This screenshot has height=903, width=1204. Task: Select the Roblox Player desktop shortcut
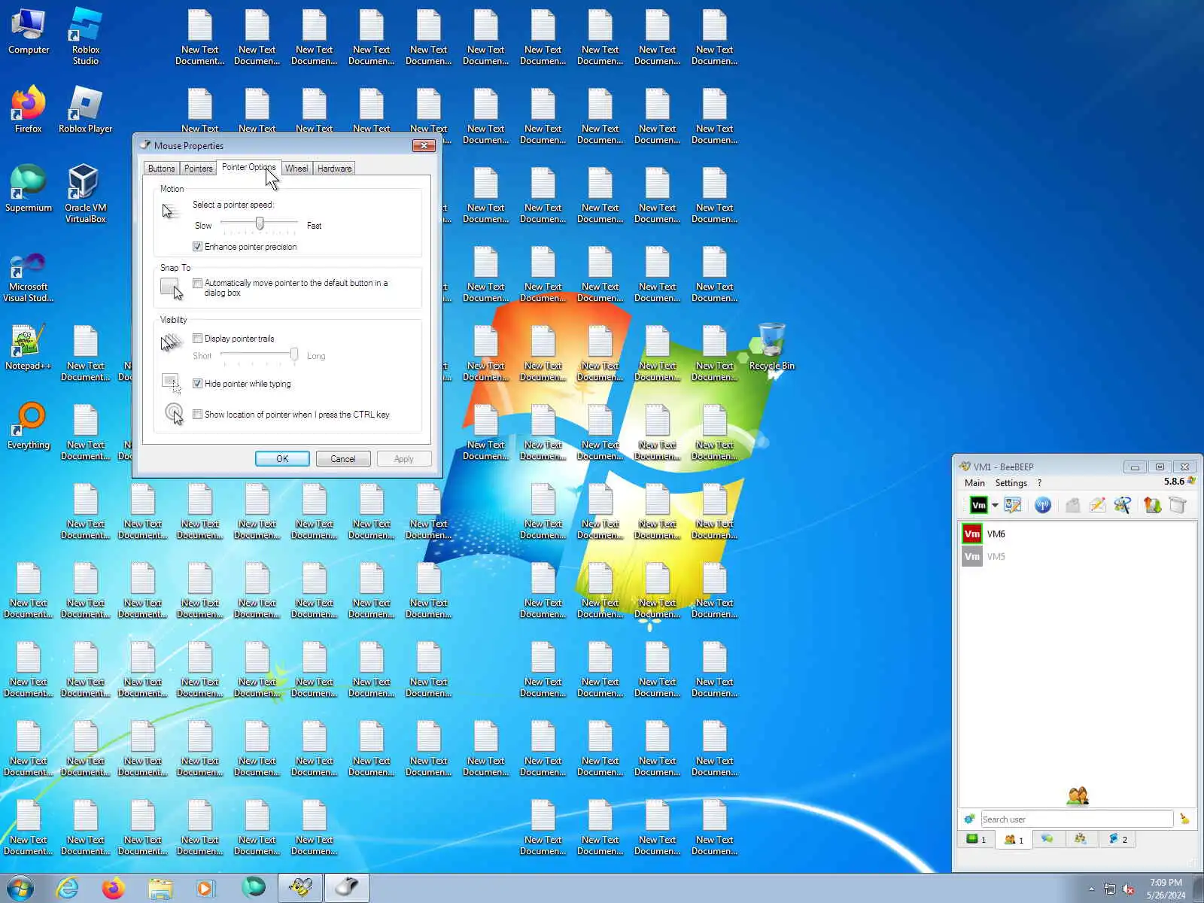click(x=86, y=111)
